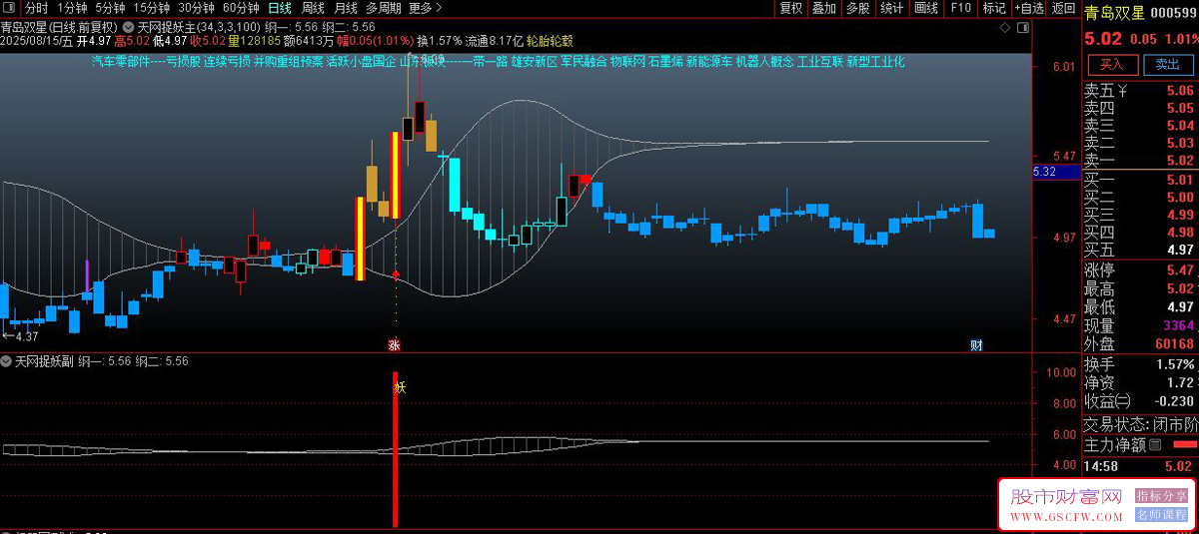
Task: Select the 日线 daily chart tab
Action: (x=280, y=8)
